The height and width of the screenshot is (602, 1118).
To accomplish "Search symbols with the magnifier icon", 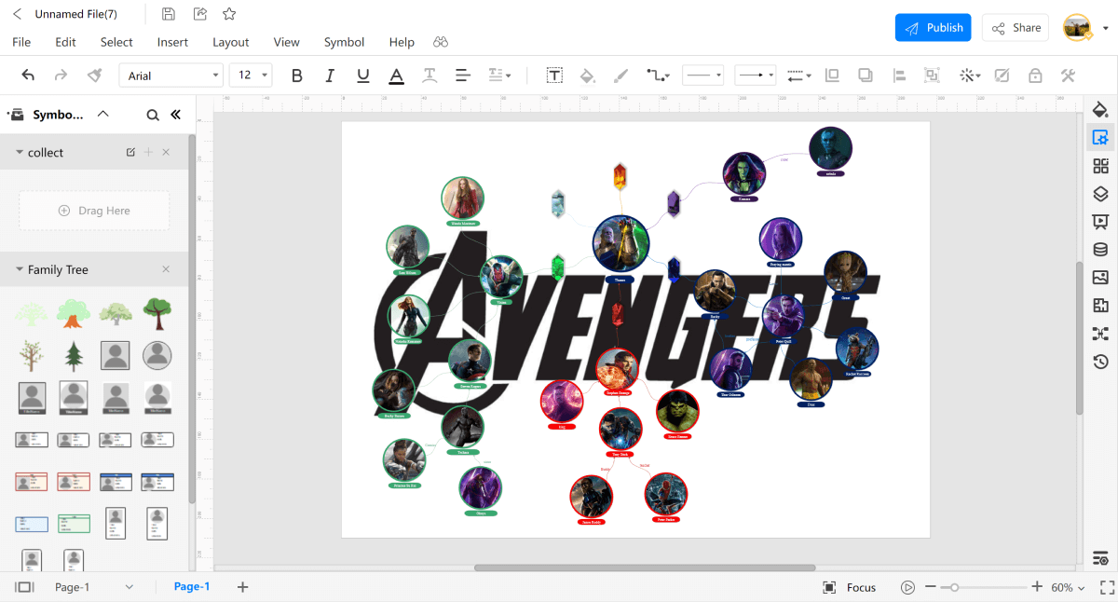I will tap(153, 115).
